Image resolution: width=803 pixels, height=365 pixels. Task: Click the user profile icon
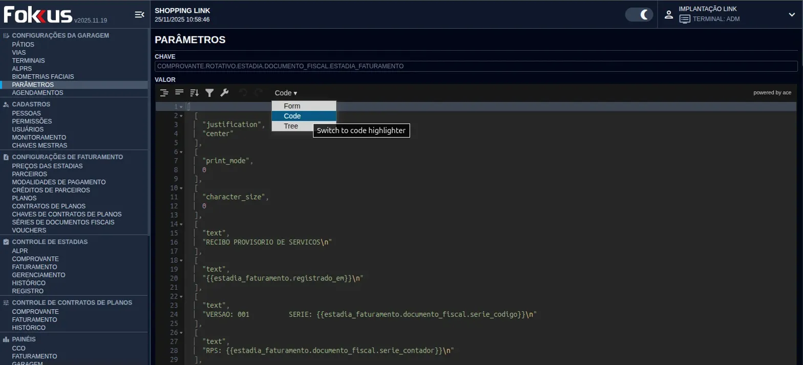click(668, 14)
